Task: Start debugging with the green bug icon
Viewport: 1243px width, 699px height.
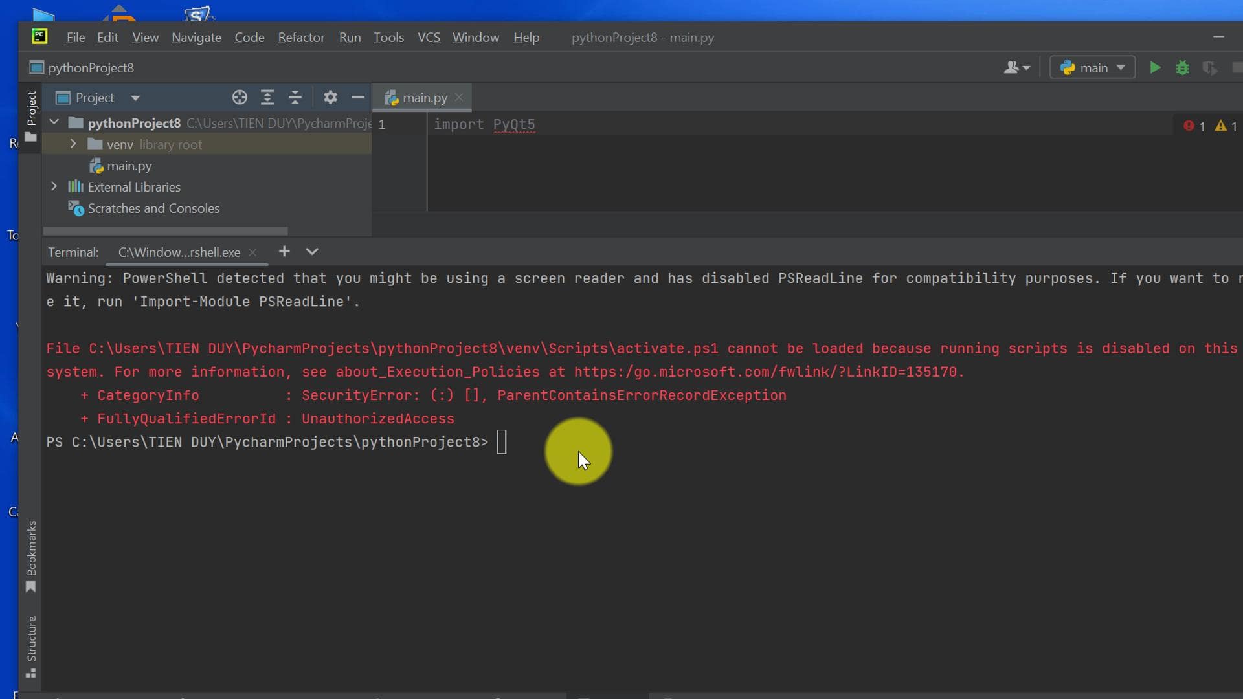Action: pos(1182,67)
